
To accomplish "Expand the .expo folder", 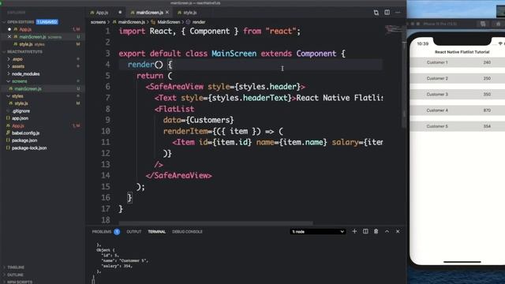I will click(x=17, y=59).
